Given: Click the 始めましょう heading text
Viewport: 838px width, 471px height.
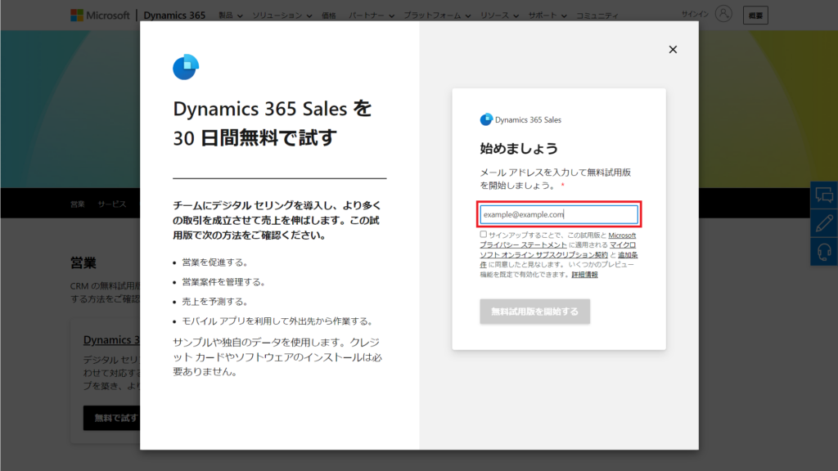Looking at the screenshot, I should tap(518, 149).
